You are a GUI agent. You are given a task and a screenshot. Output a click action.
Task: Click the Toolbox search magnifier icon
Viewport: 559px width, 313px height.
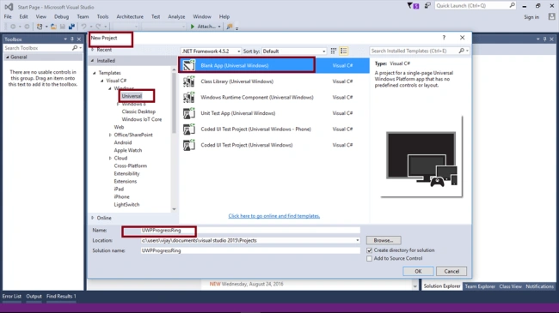tap(75, 48)
